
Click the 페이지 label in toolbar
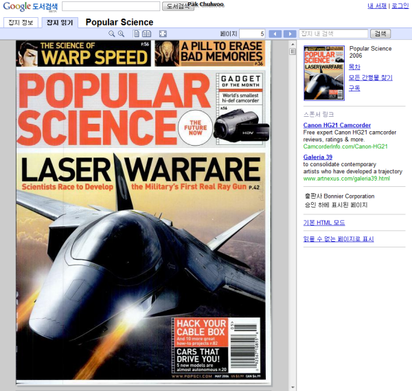[229, 34]
